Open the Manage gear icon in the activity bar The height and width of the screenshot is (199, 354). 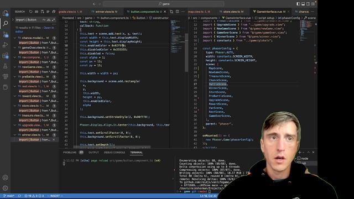(6, 188)
